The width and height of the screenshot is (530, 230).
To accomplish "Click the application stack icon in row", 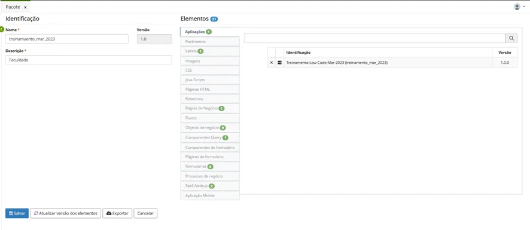I will pyautogui.click(x=279, y=63).
